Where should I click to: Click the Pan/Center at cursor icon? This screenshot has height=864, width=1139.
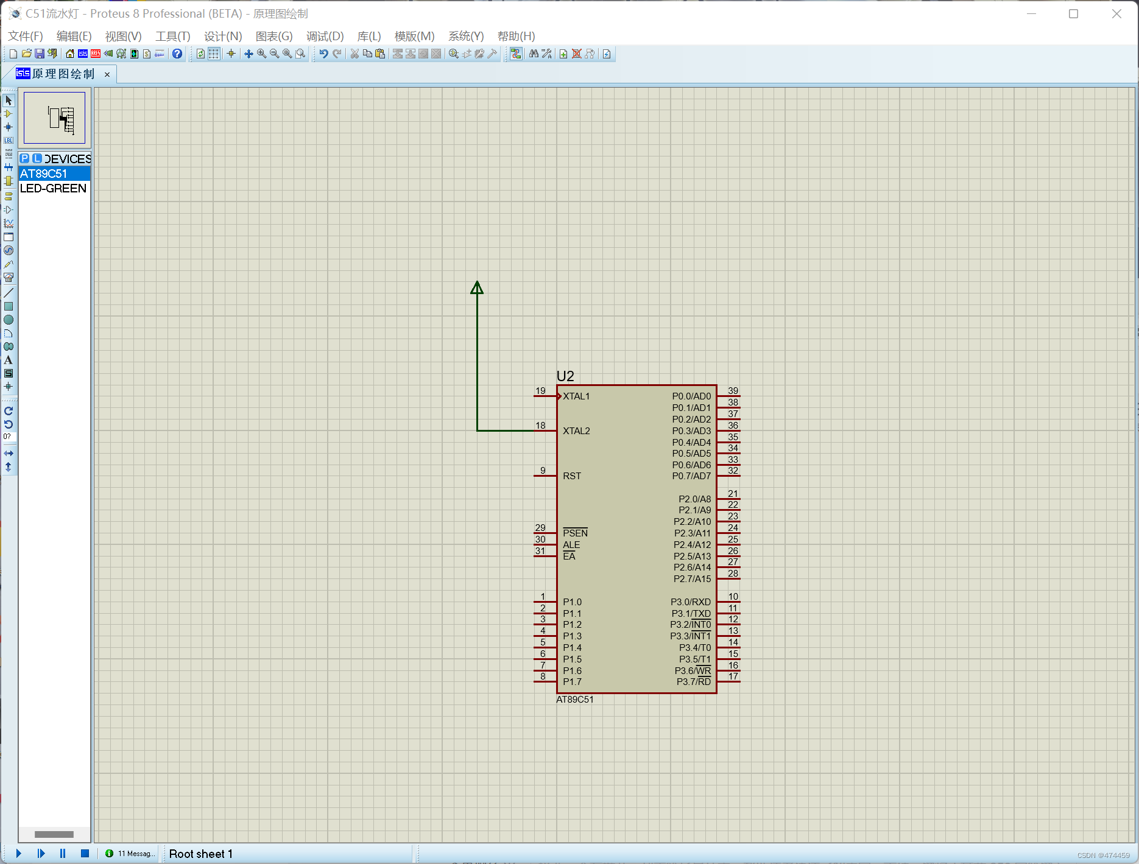(x=249, y=54)
